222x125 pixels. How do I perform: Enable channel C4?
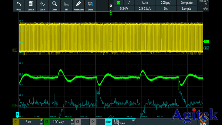(93, 122)
